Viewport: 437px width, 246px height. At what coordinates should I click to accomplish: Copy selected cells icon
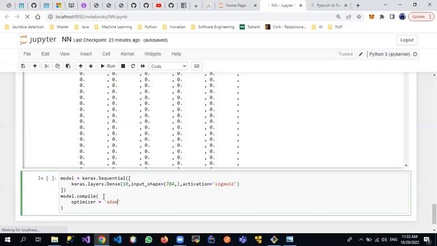[x=57, y=66]
